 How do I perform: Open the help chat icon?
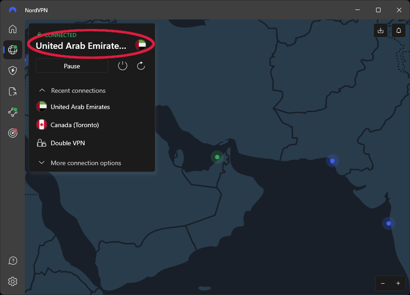coord(13,261)
